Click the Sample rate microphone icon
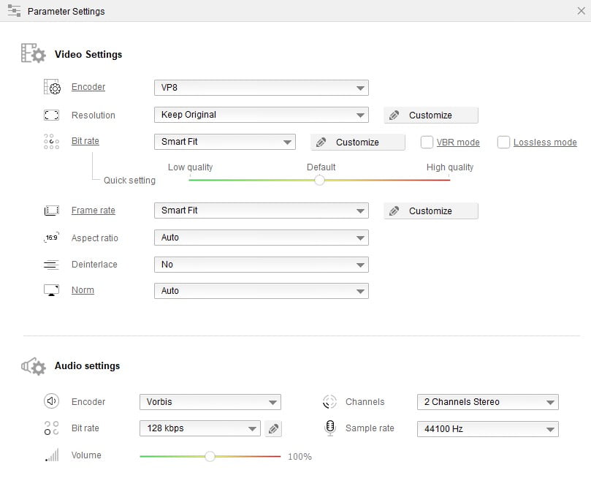Viewport: 591px width, 489px height. [x=330, y=428]
